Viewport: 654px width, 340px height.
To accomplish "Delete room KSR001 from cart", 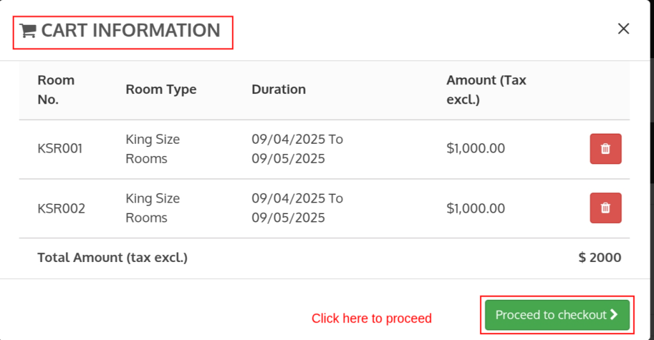I will 605,149.
